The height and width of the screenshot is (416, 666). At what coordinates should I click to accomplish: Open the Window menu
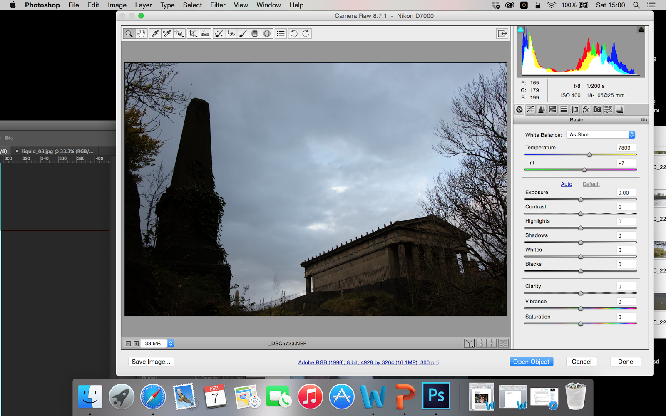point(268,5)
